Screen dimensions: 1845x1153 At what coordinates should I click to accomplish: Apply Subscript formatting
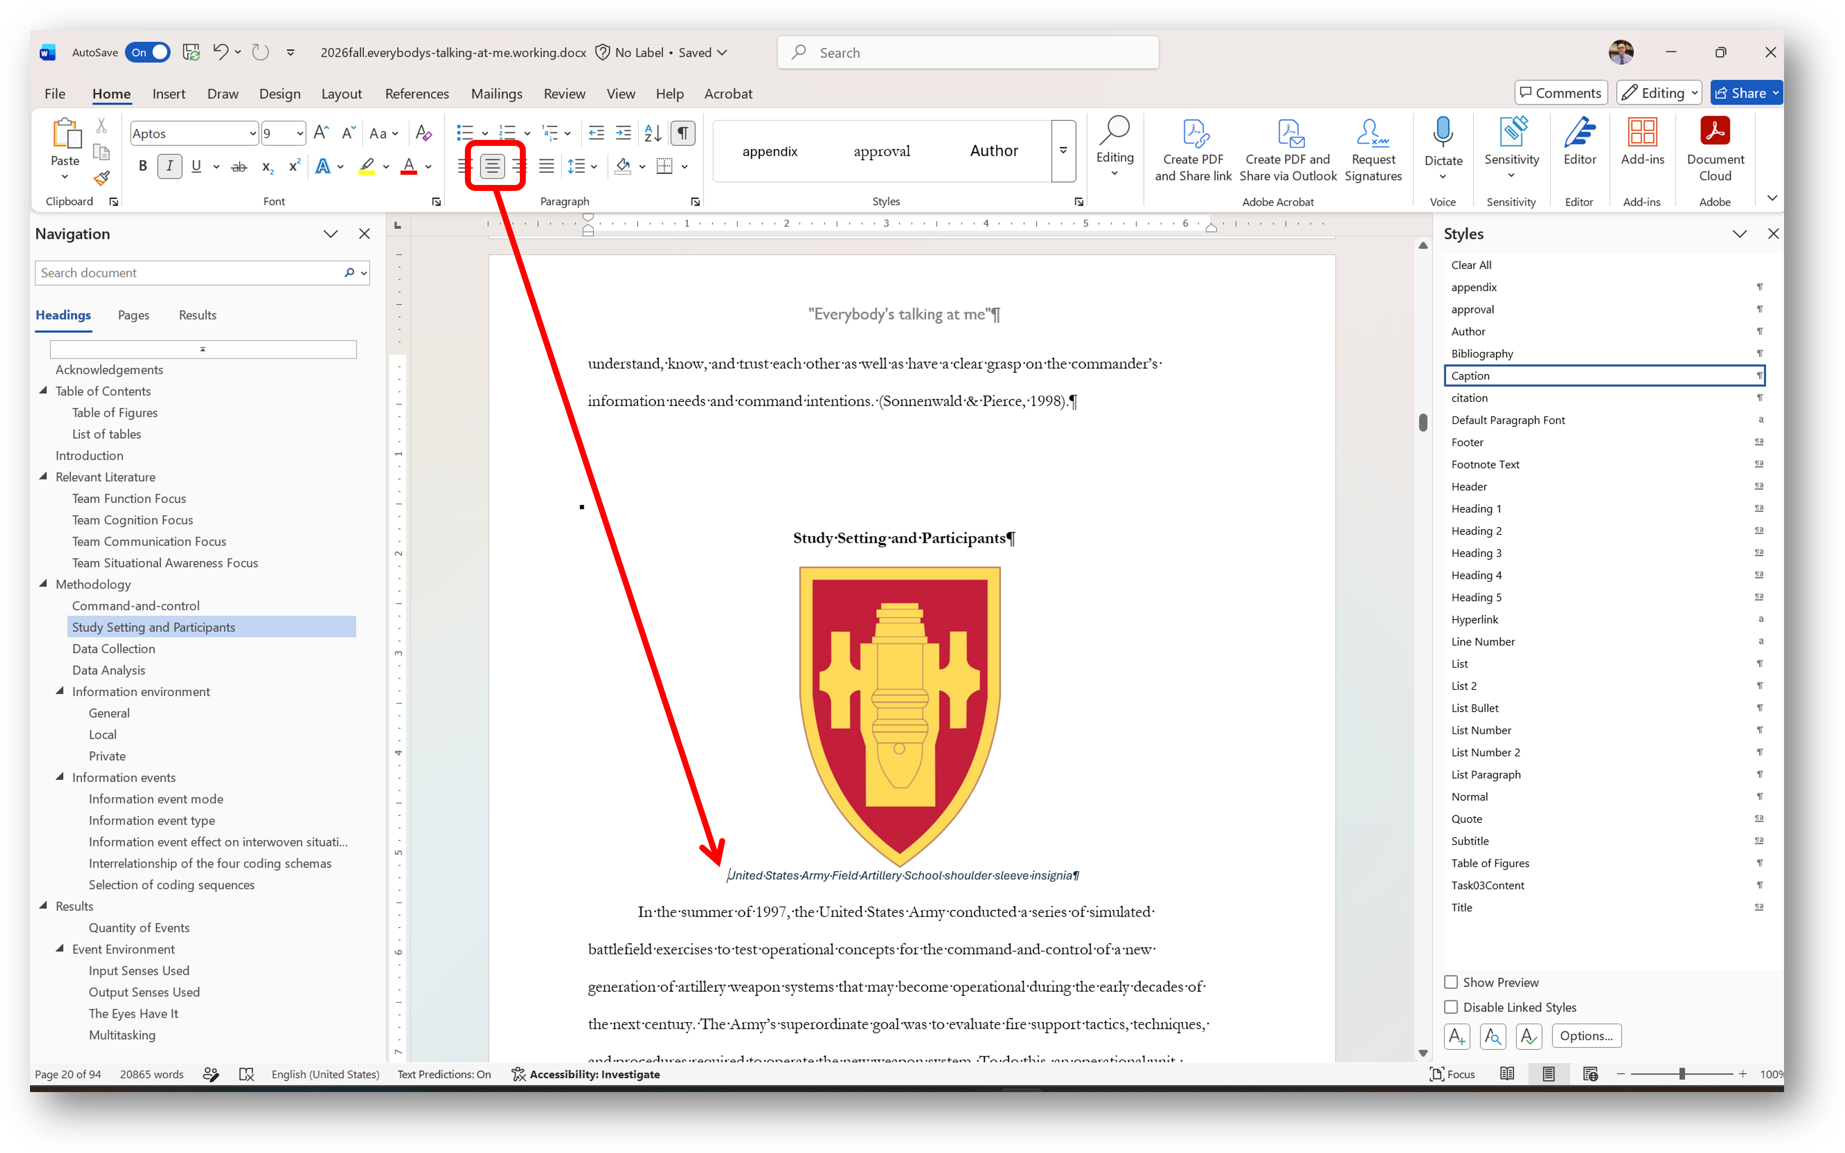point(267,166)
